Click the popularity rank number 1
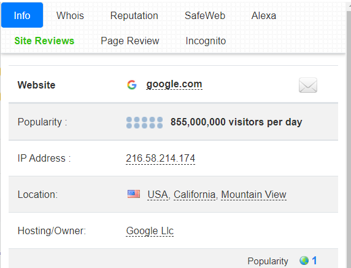Screen dimensions: 351x268 314,261
